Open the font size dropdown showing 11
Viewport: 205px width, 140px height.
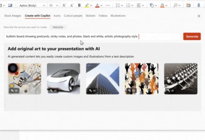pos(54,5)
